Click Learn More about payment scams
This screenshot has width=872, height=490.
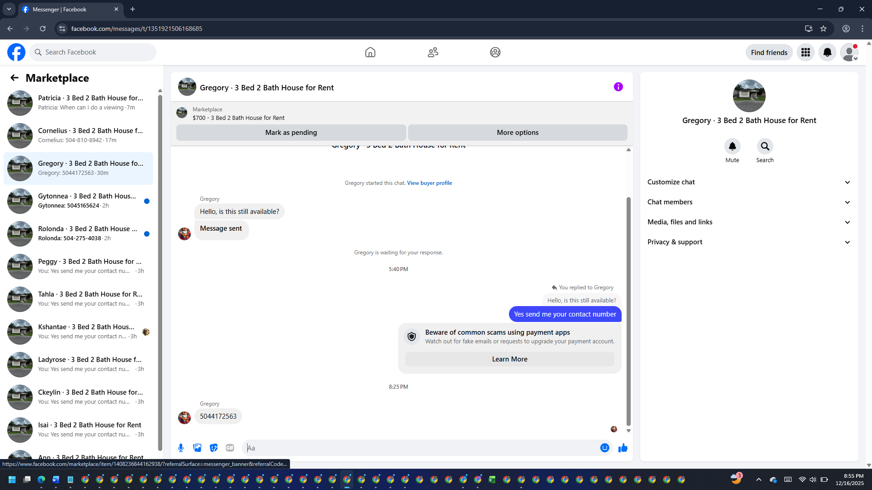point(510,359)
